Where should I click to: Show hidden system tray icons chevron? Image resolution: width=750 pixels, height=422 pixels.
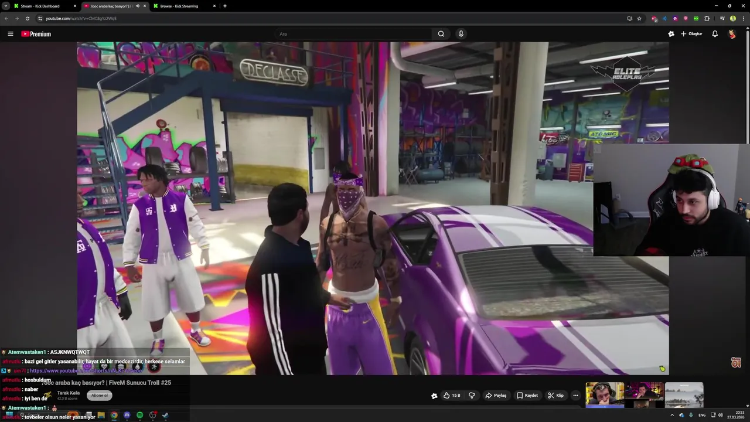pyautogui.click(x=672, y=415)
